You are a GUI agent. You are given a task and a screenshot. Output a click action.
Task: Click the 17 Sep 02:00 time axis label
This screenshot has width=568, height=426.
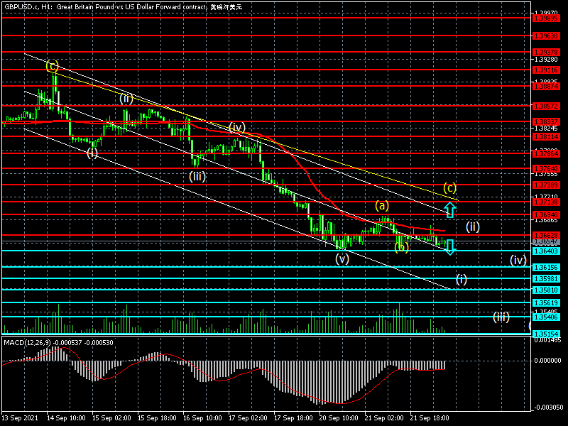[247, 418]
